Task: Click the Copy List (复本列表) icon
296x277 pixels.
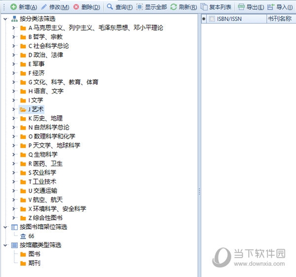Action: 204,7
